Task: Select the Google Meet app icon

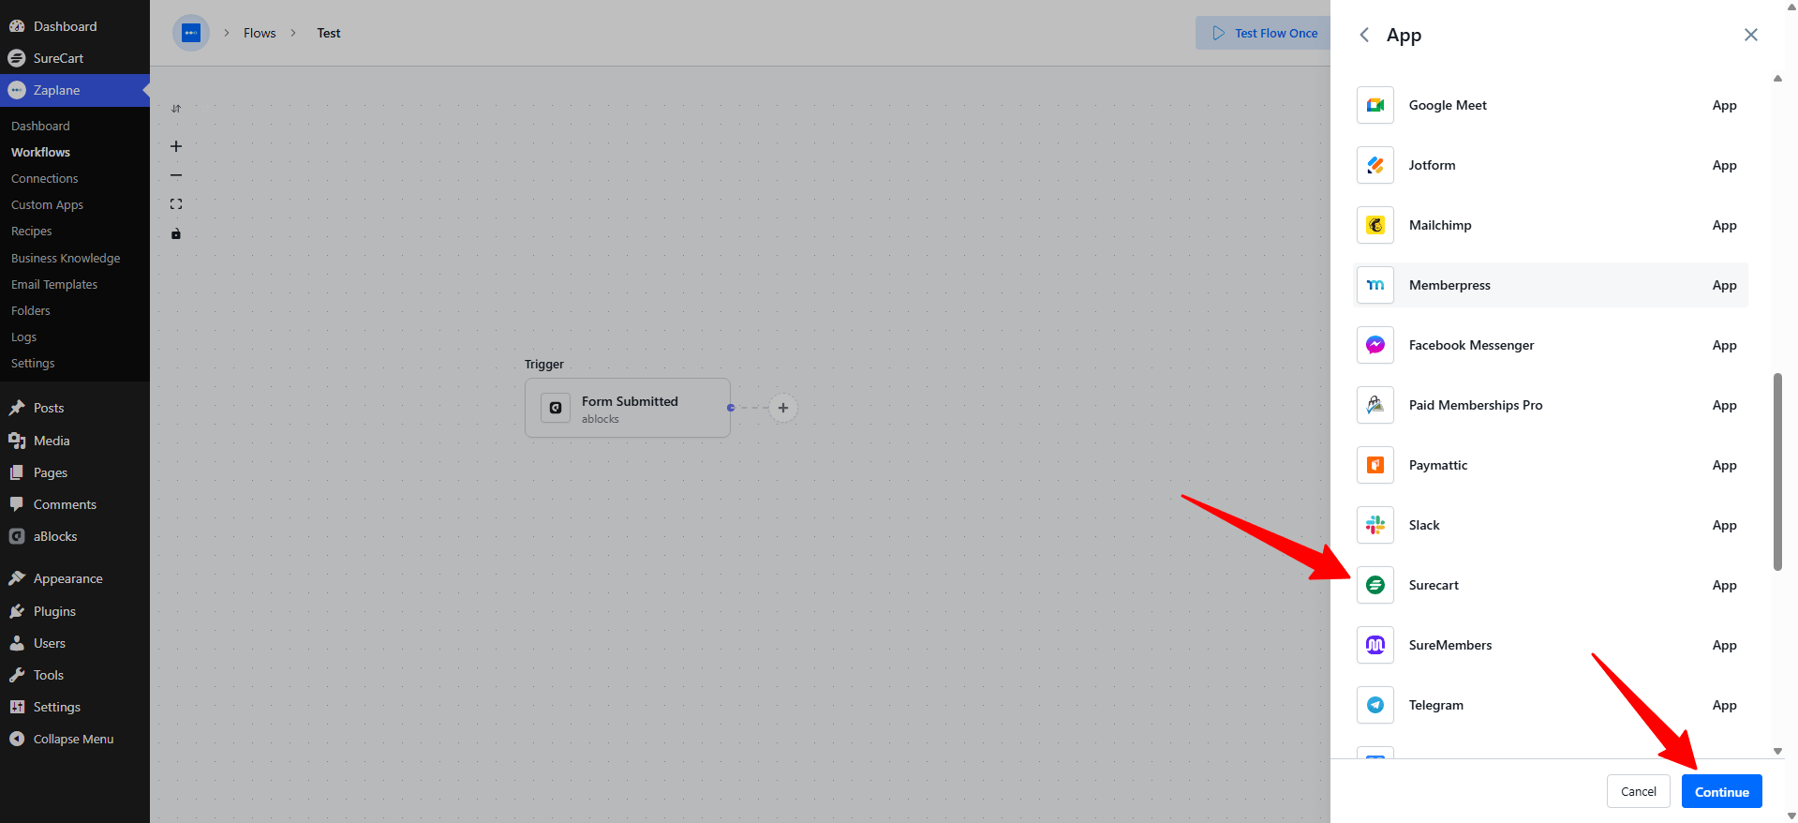Action: point(1375,105)
